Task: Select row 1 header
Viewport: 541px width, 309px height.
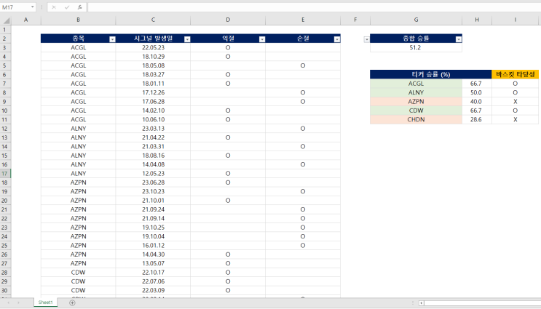Action: (5, 30)
